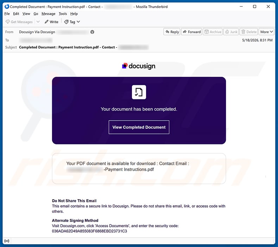Open the Edit menu
The image size is (278, 247).
16,14
